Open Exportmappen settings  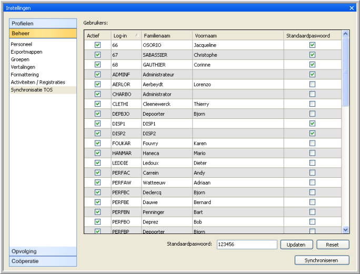coord(27,52)
